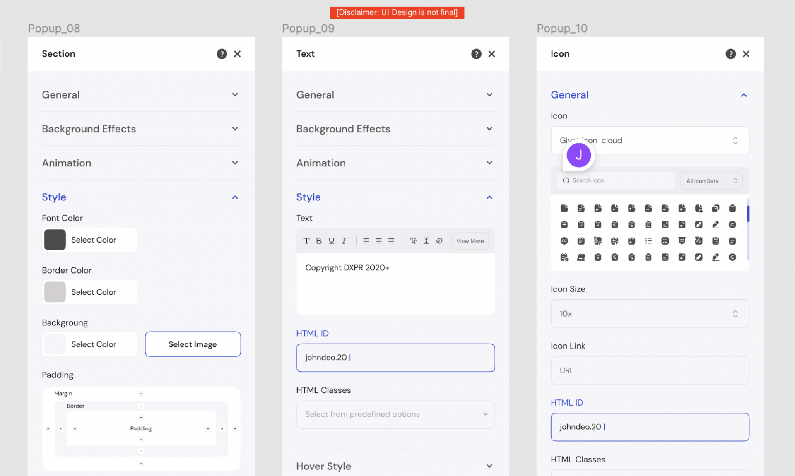Viewport: 795px width, 476px height.
Task: Expand the Hover Style section
Action: pyautogui.click(x=489, y=466)
